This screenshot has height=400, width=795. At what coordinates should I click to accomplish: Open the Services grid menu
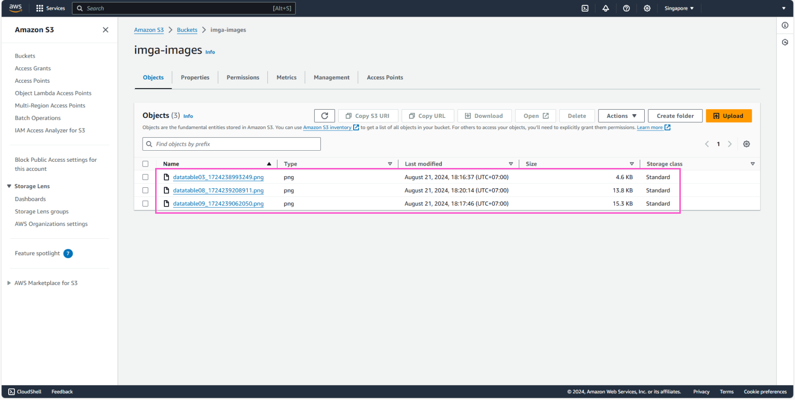click(51, 8)
